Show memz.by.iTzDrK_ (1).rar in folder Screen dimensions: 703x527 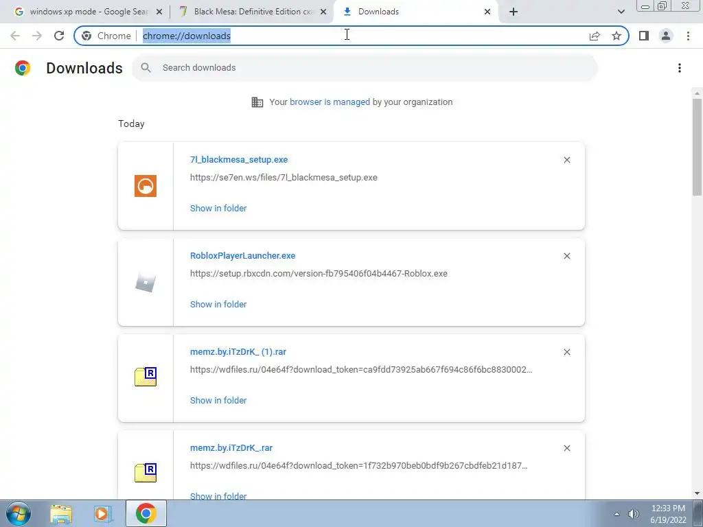[x=218, y=400]
